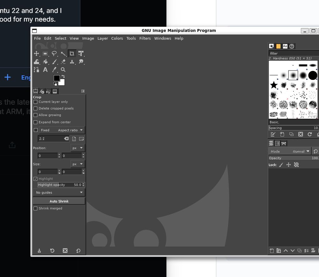The height and width of the screenshot is (277, 319).
Task: Select the Clone stamp tool
Action: pos(72,62)
